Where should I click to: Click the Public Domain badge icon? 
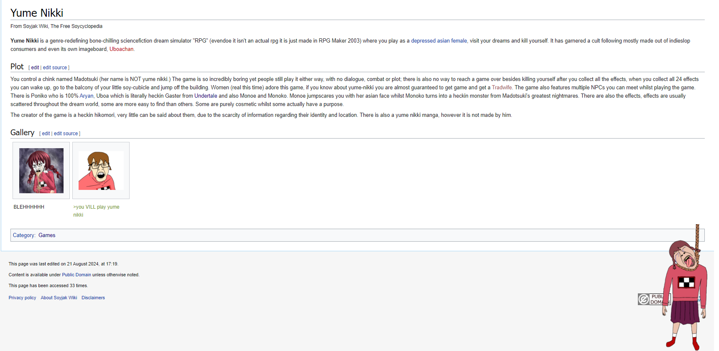pyautogui.click(x=654, y=299)
